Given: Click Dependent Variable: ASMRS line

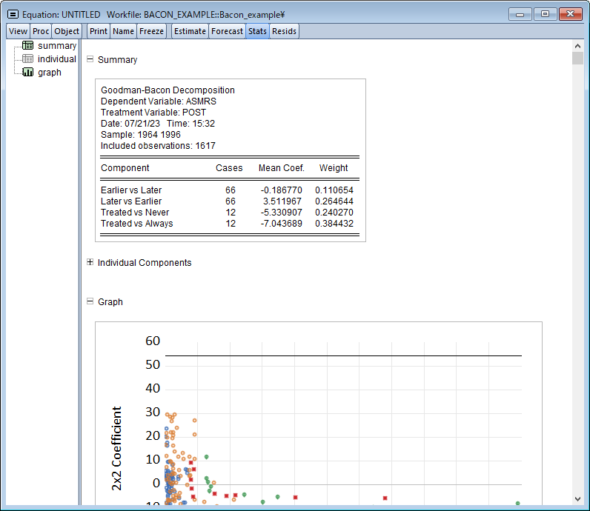Looking at the screenshot, I should (159, 101).
